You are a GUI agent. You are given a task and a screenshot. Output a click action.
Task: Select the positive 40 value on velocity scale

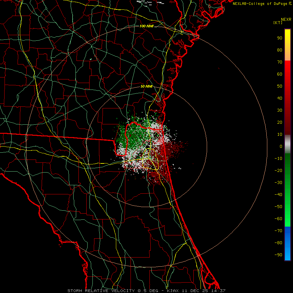click(x=280, y=98)
